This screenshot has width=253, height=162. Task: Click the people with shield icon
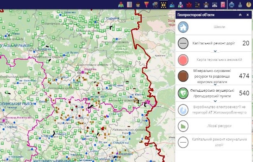[x=180, y=5]
